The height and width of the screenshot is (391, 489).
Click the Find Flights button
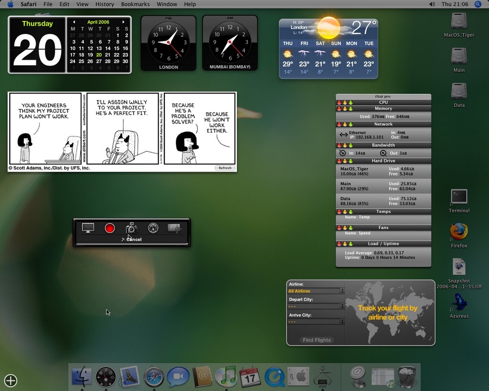pyautogui.click(x=317, y=340)
